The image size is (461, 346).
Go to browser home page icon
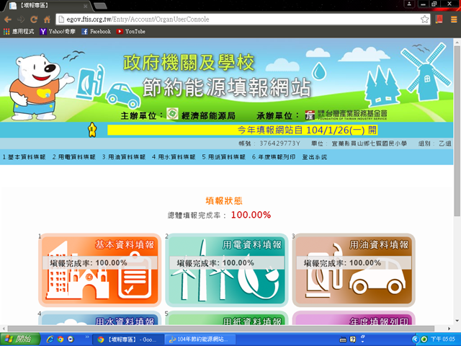(47, 19)
